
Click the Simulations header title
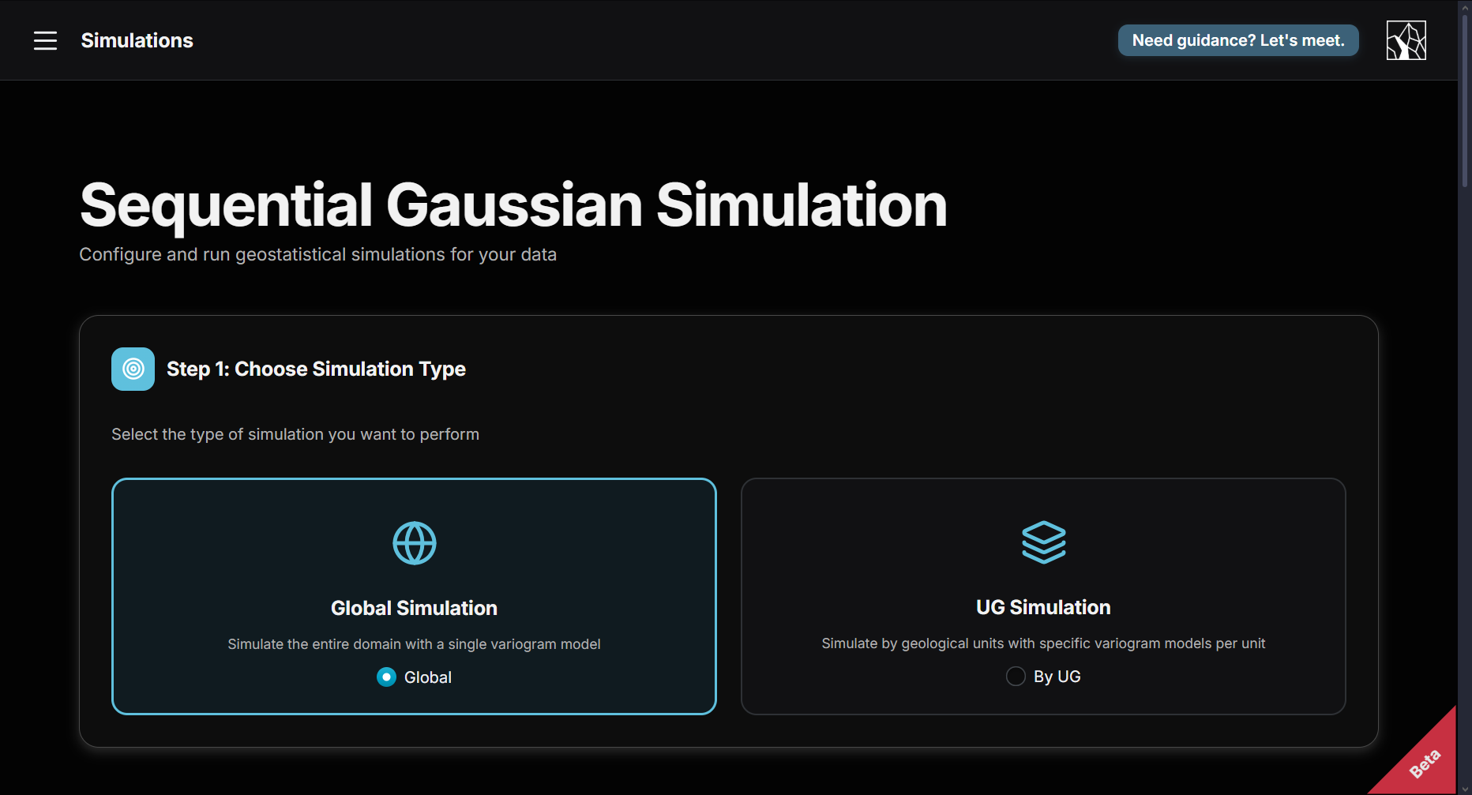tap(137, 40)
